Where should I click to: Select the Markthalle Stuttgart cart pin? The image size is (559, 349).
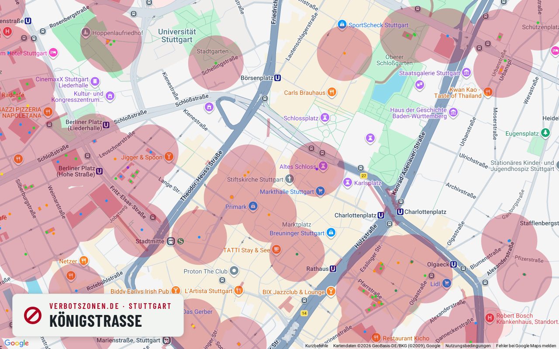(x=321, y=191)
